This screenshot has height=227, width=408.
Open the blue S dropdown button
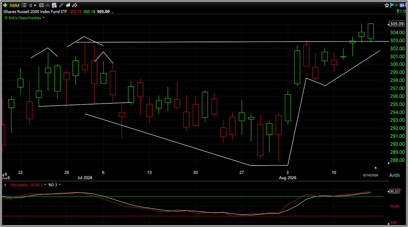(x=402, y=5)
